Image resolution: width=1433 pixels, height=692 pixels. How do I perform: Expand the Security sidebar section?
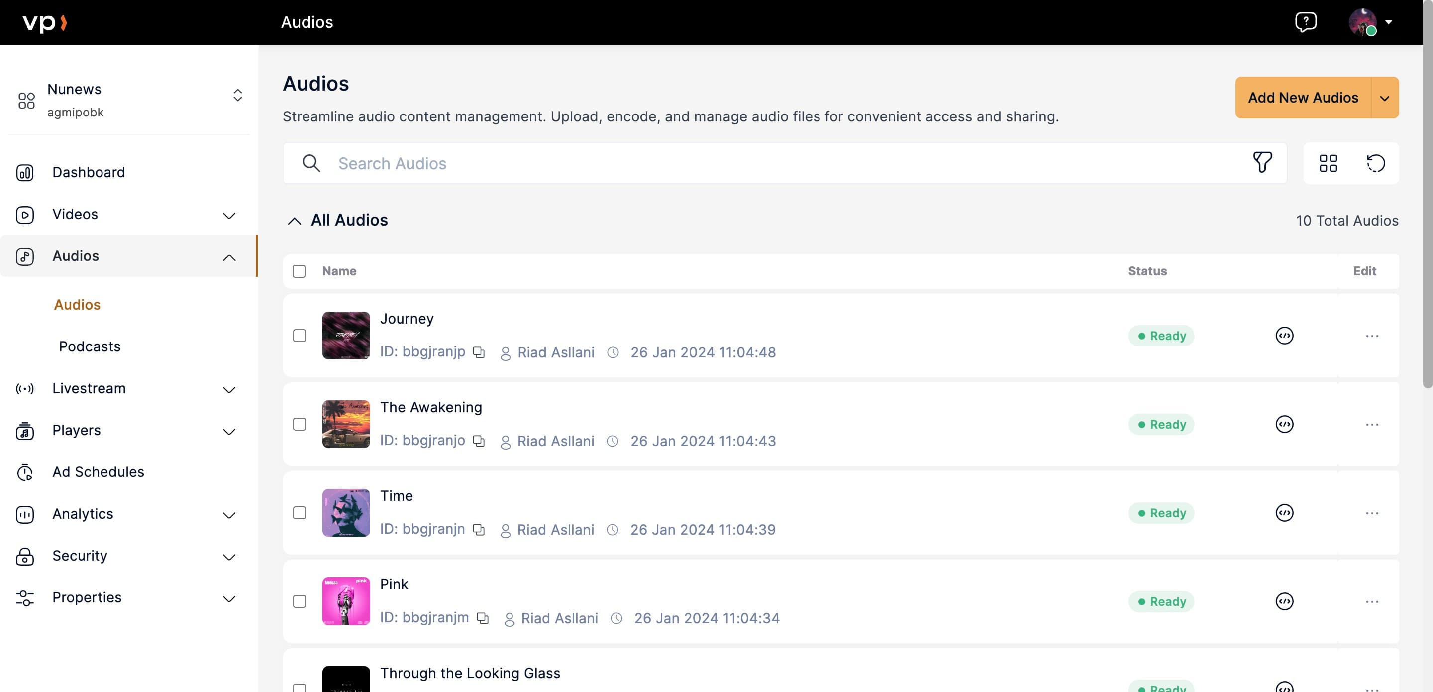point(229,557)
